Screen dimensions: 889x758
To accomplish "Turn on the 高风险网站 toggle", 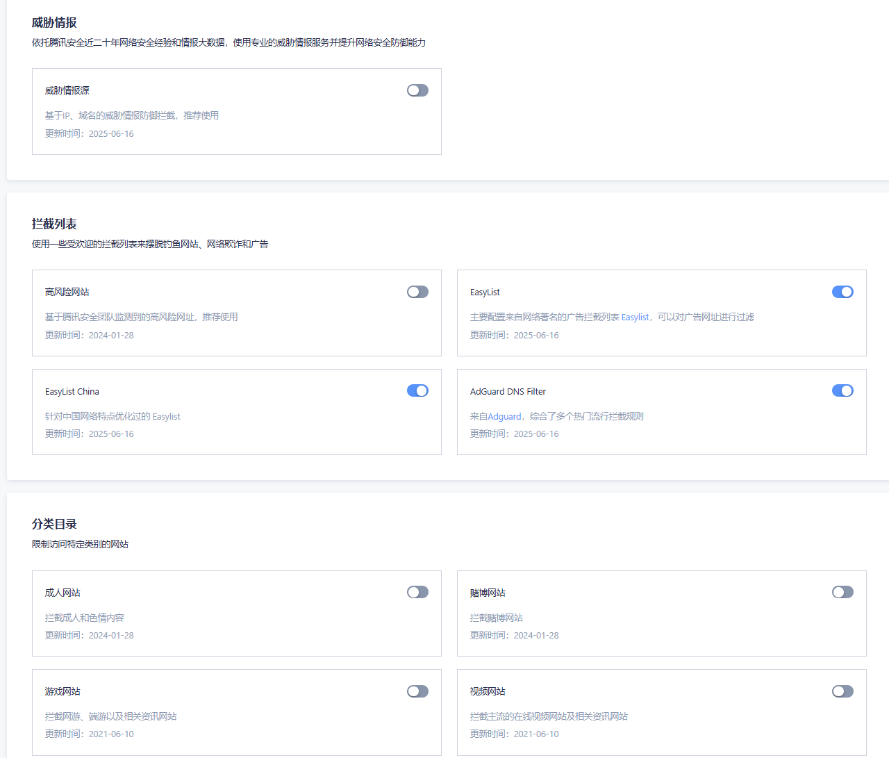I will [x=417, y=292].
